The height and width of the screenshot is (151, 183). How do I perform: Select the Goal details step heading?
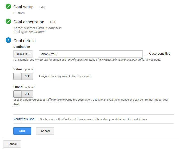(24, 41)
